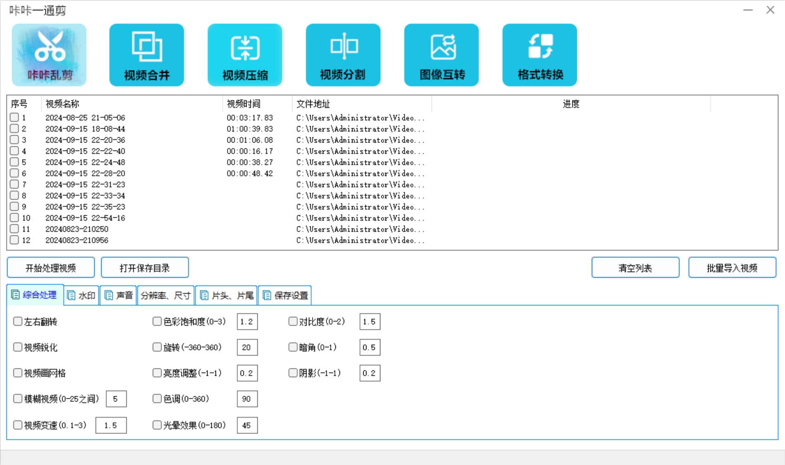
Task: Open the 咔咔乱剪 scissors tool
Action: click(49, 55)
